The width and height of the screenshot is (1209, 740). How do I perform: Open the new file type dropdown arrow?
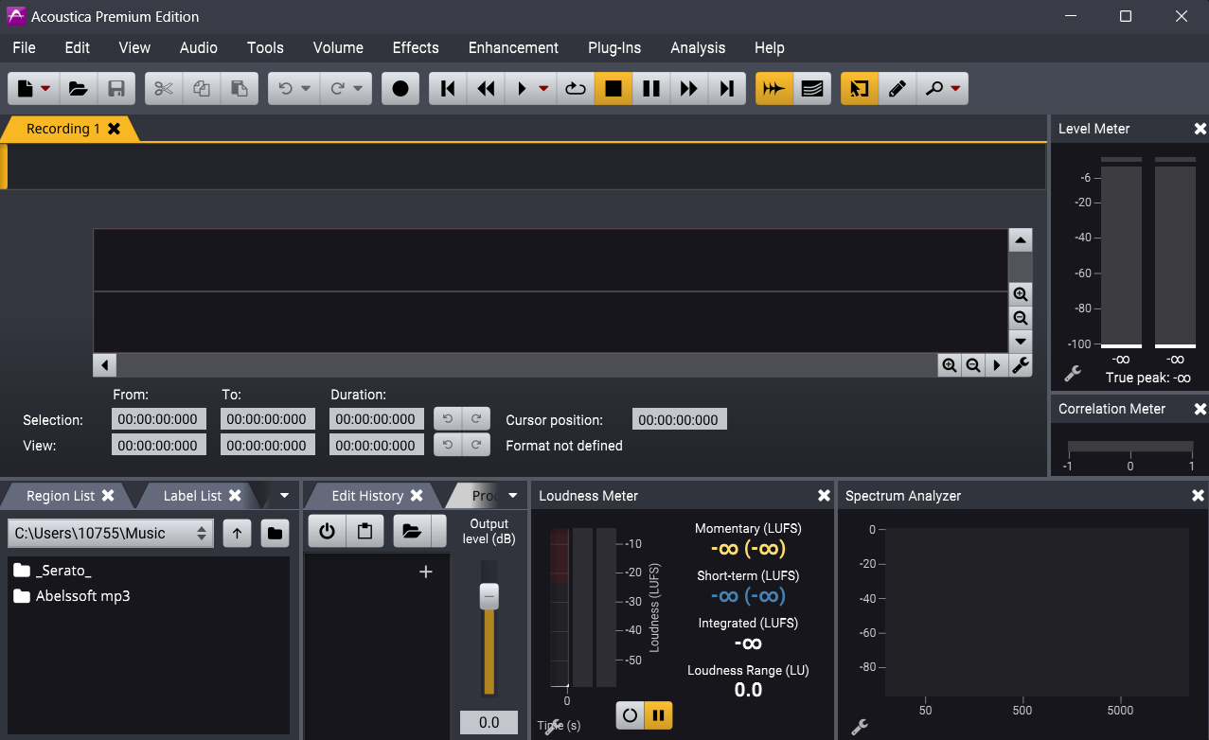(45, 89)
